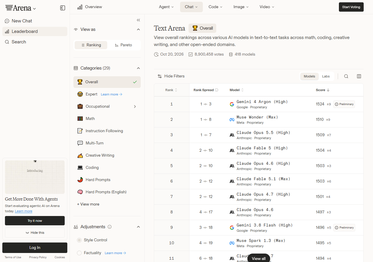Collapse the Categories section
The width and height of the screenshot is (373, 262).
pyautogui.click(x=138, y=68)
